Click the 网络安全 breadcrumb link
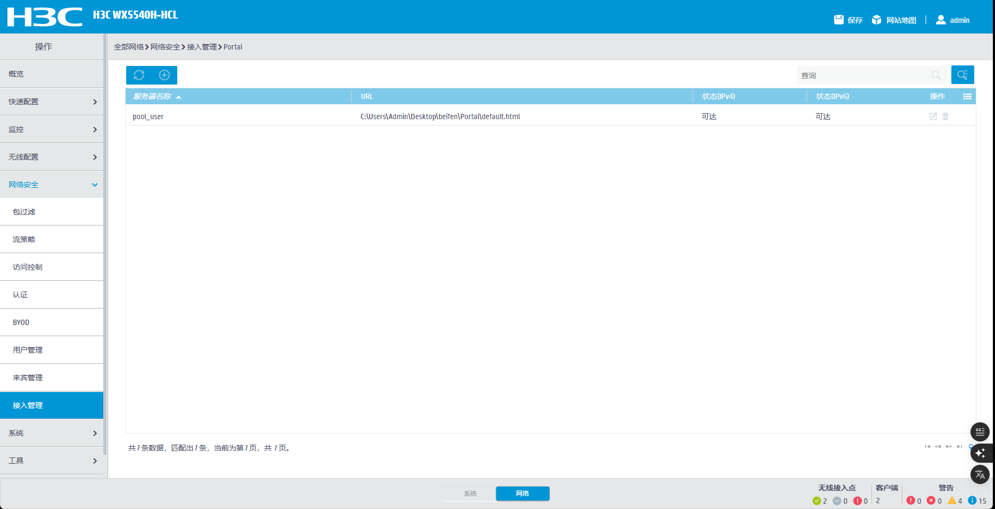995x509 pixels. point(165,47)
